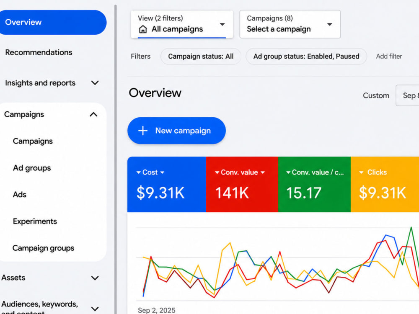The height and width of the screenshot is (314, 419).
Task: Click the plus icon in New campaign
Action: coord(143,131)
